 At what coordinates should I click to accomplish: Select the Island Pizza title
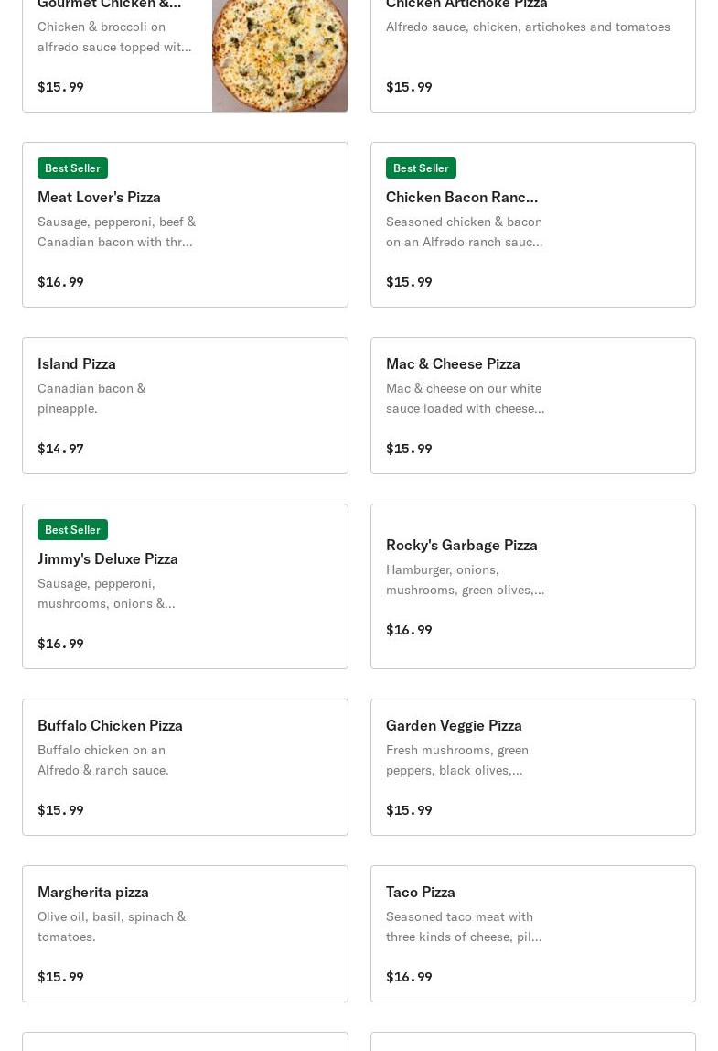click(77, 363)
